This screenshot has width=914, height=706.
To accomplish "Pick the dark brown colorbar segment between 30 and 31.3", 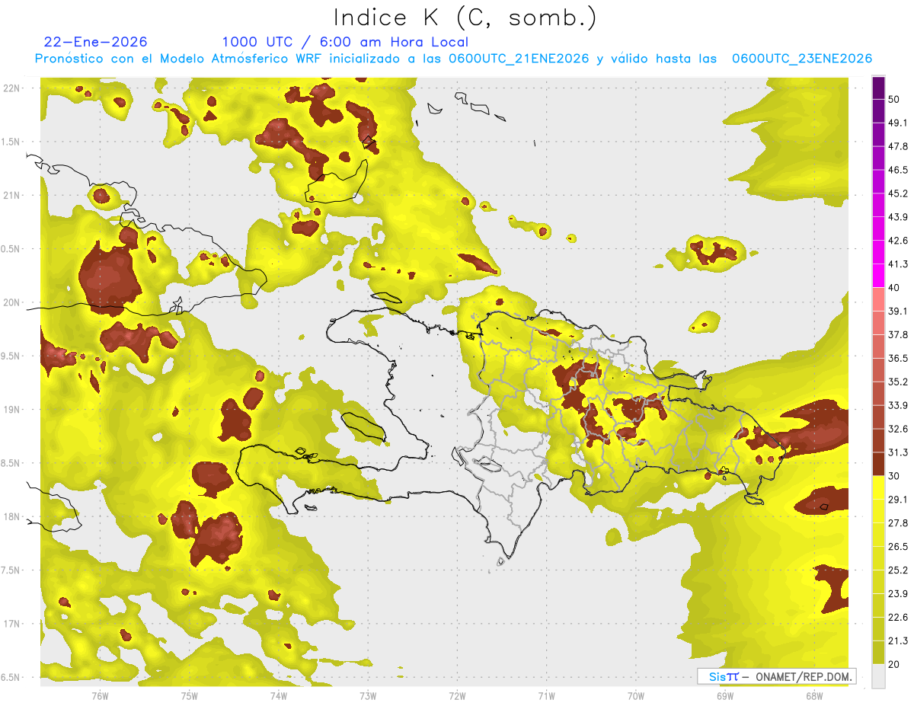I will click(878, 464).
